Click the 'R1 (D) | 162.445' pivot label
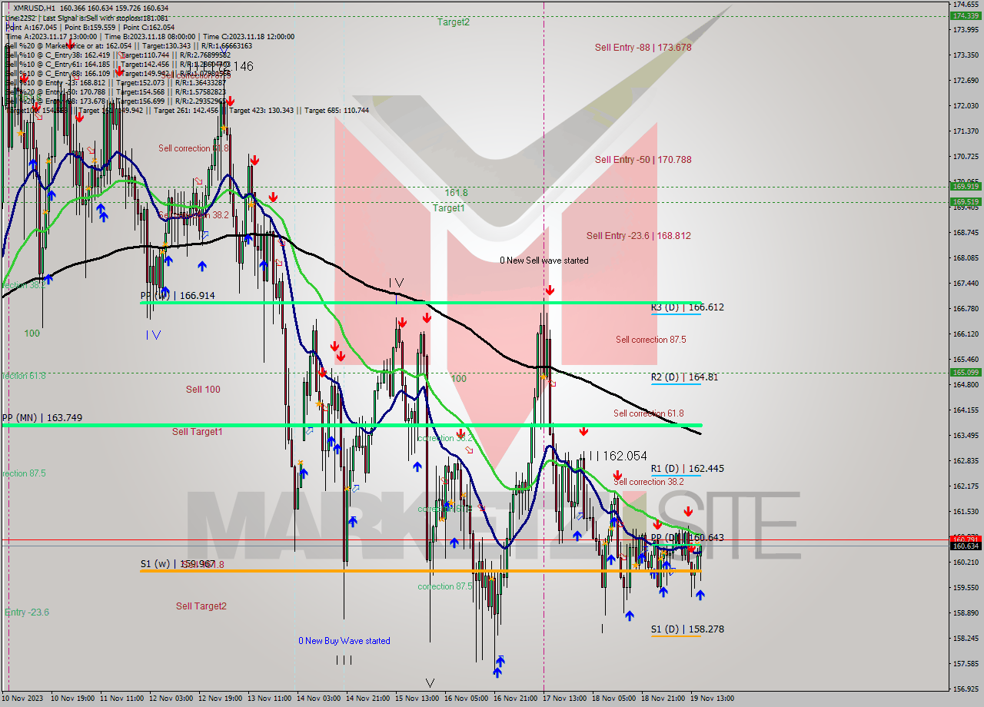 click(687, 469)
